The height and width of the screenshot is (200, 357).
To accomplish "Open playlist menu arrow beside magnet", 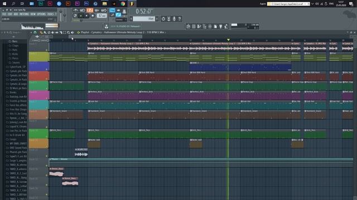I will pos(31,32).
